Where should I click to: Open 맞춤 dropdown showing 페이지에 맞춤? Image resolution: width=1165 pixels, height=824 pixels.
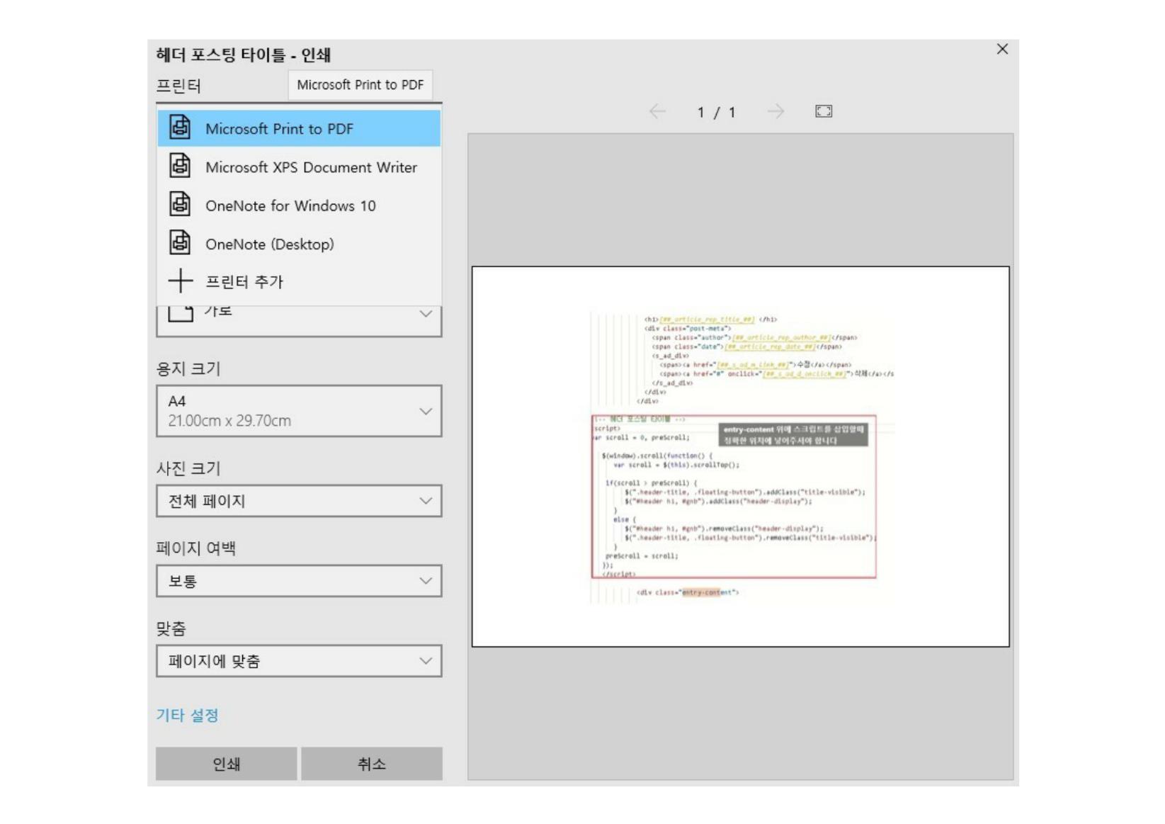click(299, 661)
